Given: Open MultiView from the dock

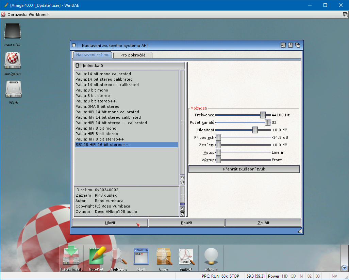Looking at the screenshot, I should pos(119,257).
